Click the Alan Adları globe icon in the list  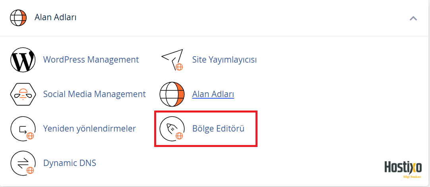[x=172, y=95]
